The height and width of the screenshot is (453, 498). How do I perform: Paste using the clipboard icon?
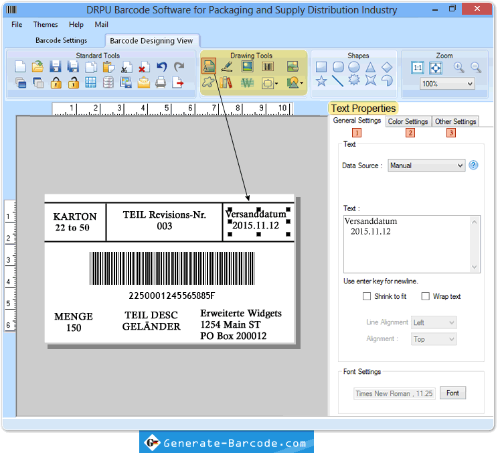click(108, 67)
